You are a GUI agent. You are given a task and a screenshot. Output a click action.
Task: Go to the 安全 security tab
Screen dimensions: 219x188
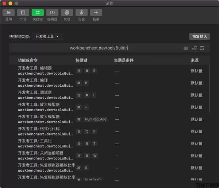tap(81, 13)
